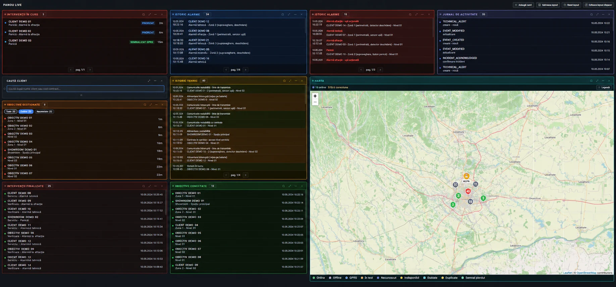This screenshot has width=616, height=287.
Task: Select the INCIDENT_ACKNOWLEDGED journal entry
Action: click(x=526, y=60)
